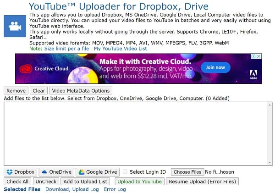Click the YouTube Uploader for Dropbox, Drive title
275x193 pixels.
tap(119, 6)
